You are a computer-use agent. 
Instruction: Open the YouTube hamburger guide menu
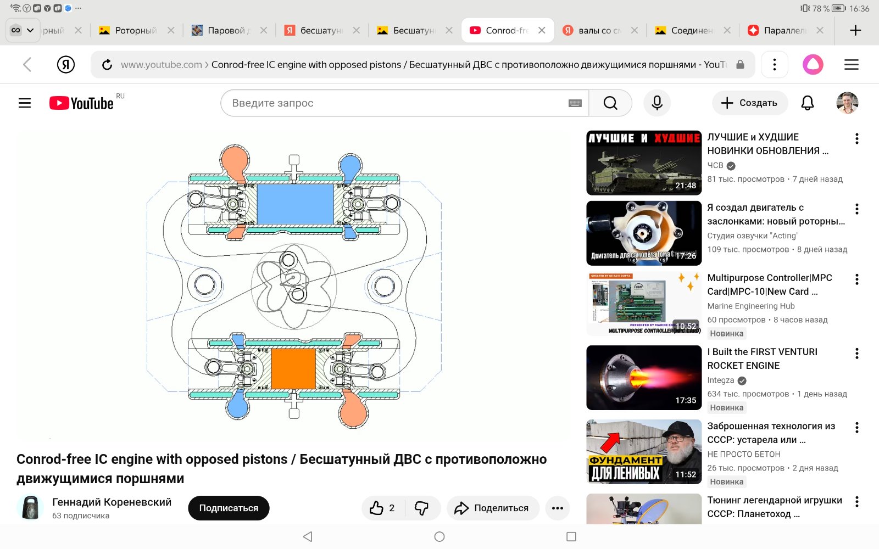coord(25,103)
